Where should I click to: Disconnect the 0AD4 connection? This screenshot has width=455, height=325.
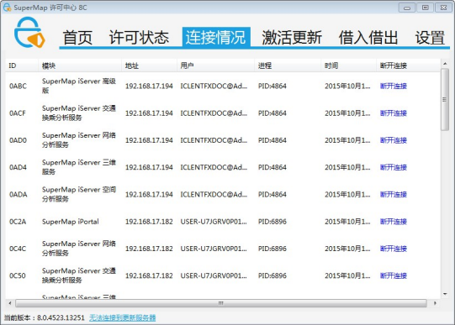(394, 167)
